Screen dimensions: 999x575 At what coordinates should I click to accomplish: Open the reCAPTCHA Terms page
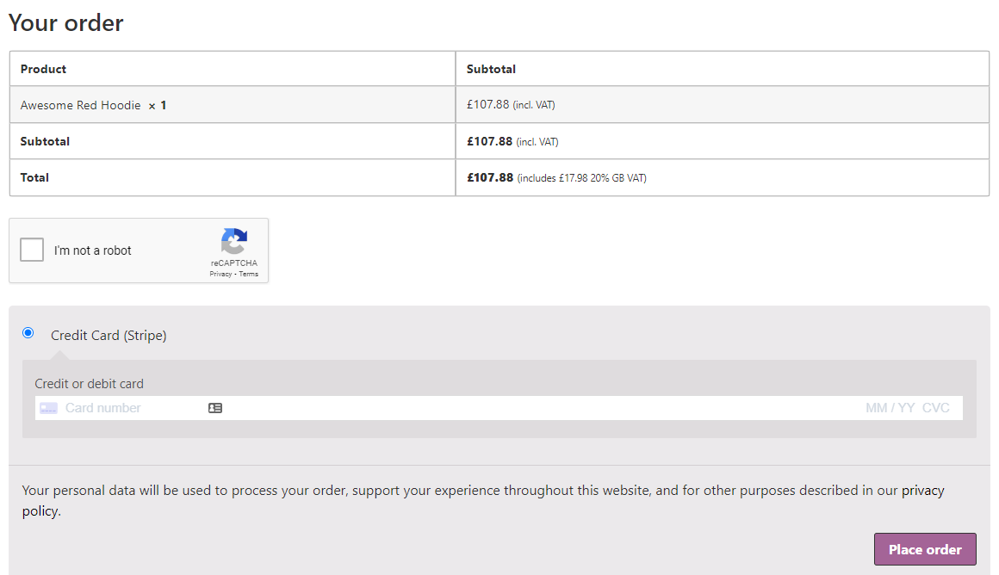click(x=248, y=274)
